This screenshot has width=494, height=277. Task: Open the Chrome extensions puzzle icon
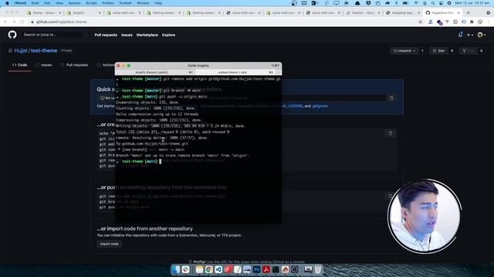[472, 22]
